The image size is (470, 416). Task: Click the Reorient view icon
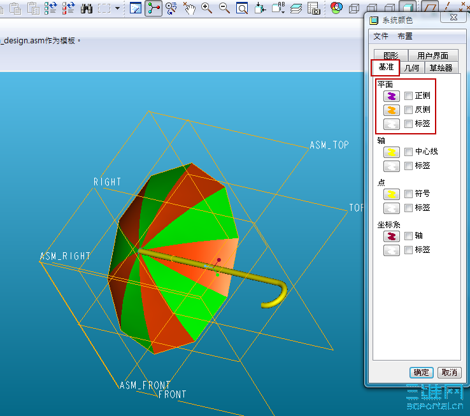tap(260, 8)
